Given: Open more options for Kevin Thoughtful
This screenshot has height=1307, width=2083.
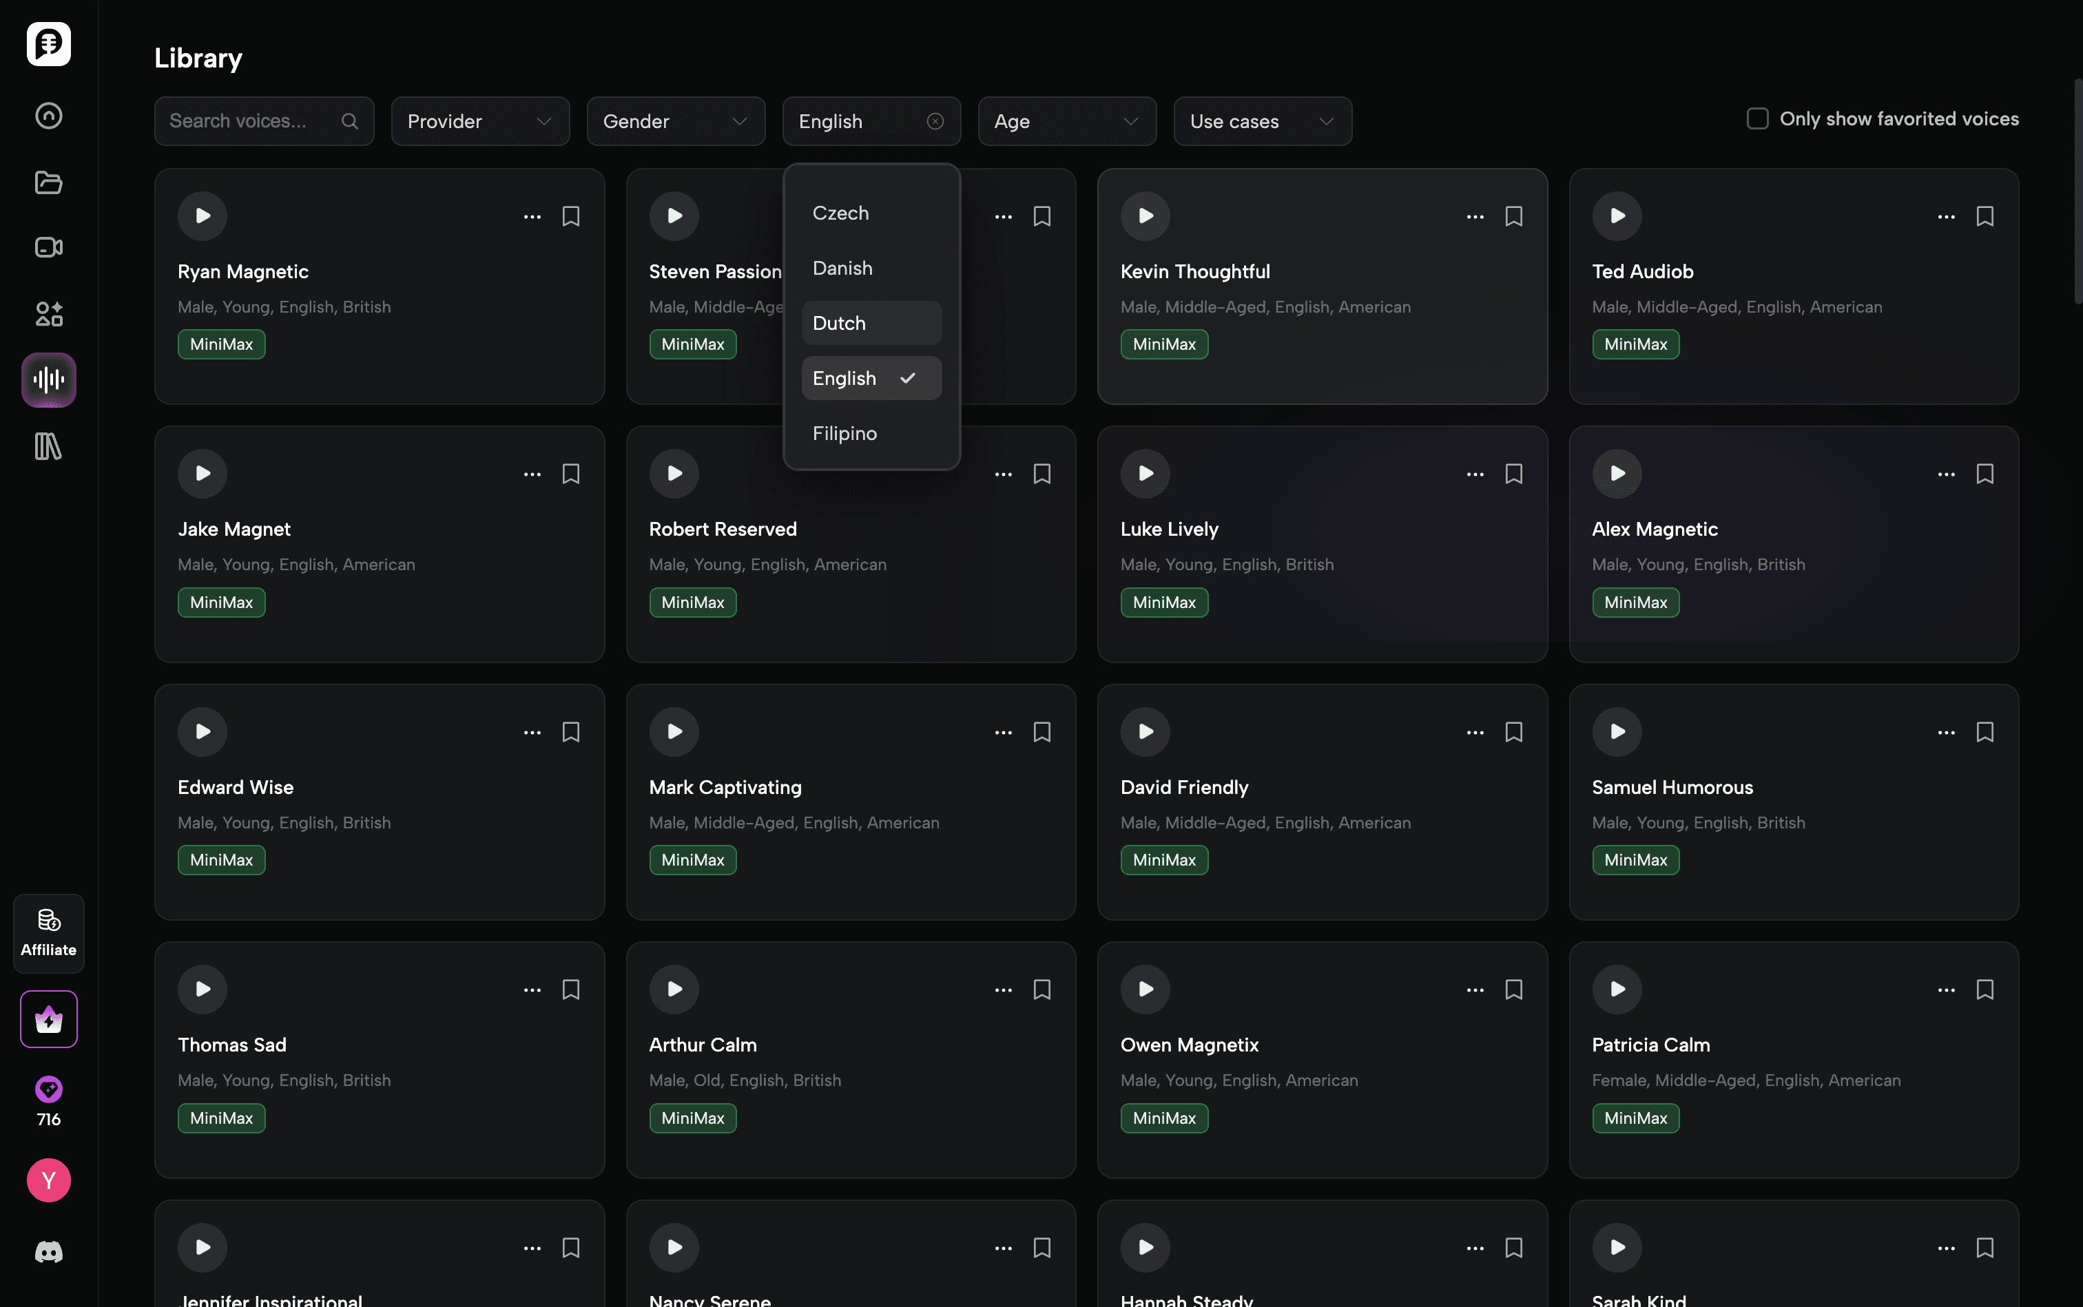Looking at the screenshot, I should tap(1475, 217).
